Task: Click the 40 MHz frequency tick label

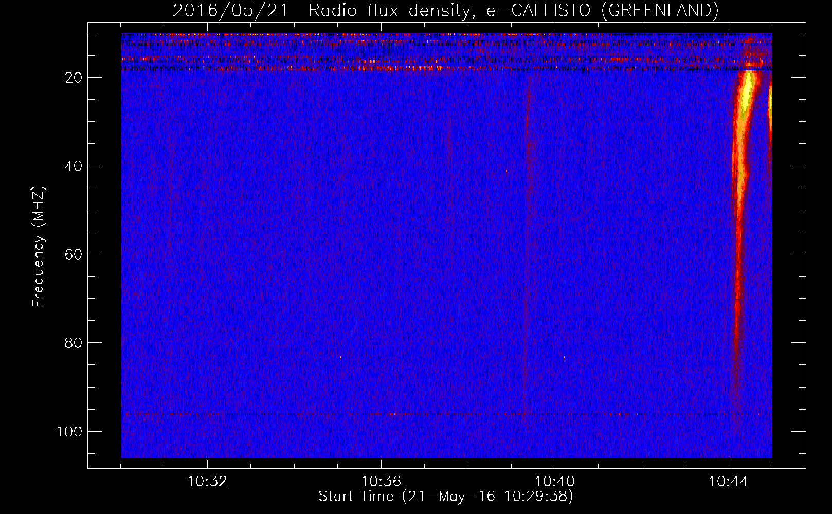Action: pyautogui.click(x=74, y=166)
